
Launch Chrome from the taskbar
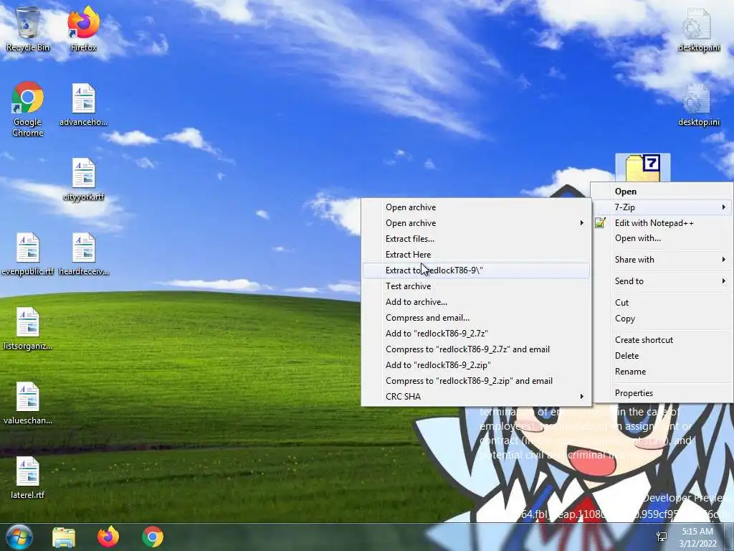pos(153,537)
